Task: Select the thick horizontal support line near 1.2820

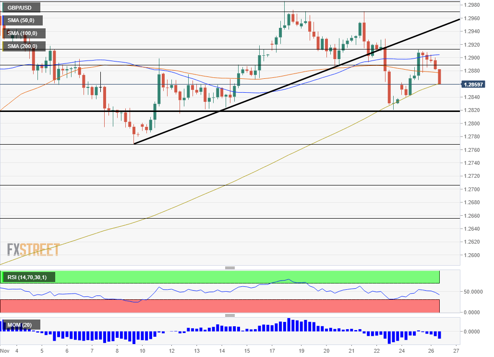Action: pos(288,111)
